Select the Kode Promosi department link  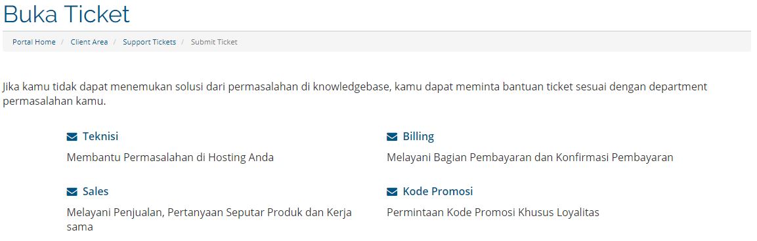tap(438, 191)
